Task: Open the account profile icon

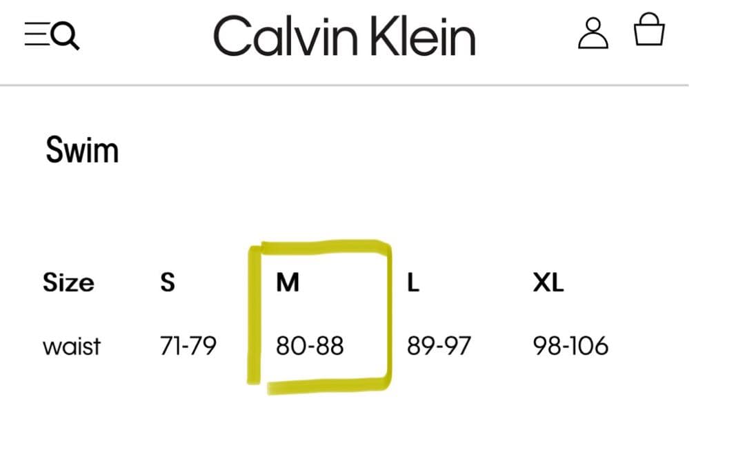Action: 593,33
